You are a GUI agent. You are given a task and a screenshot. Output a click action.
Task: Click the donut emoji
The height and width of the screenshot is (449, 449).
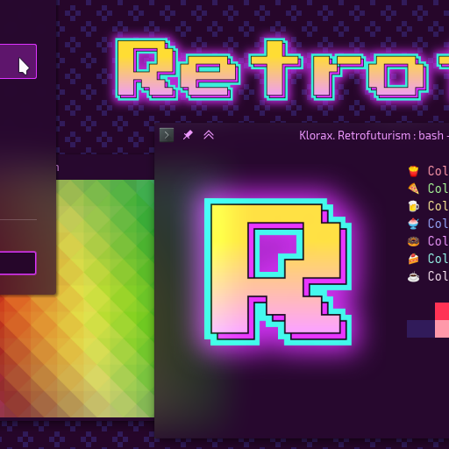(413, 241)
